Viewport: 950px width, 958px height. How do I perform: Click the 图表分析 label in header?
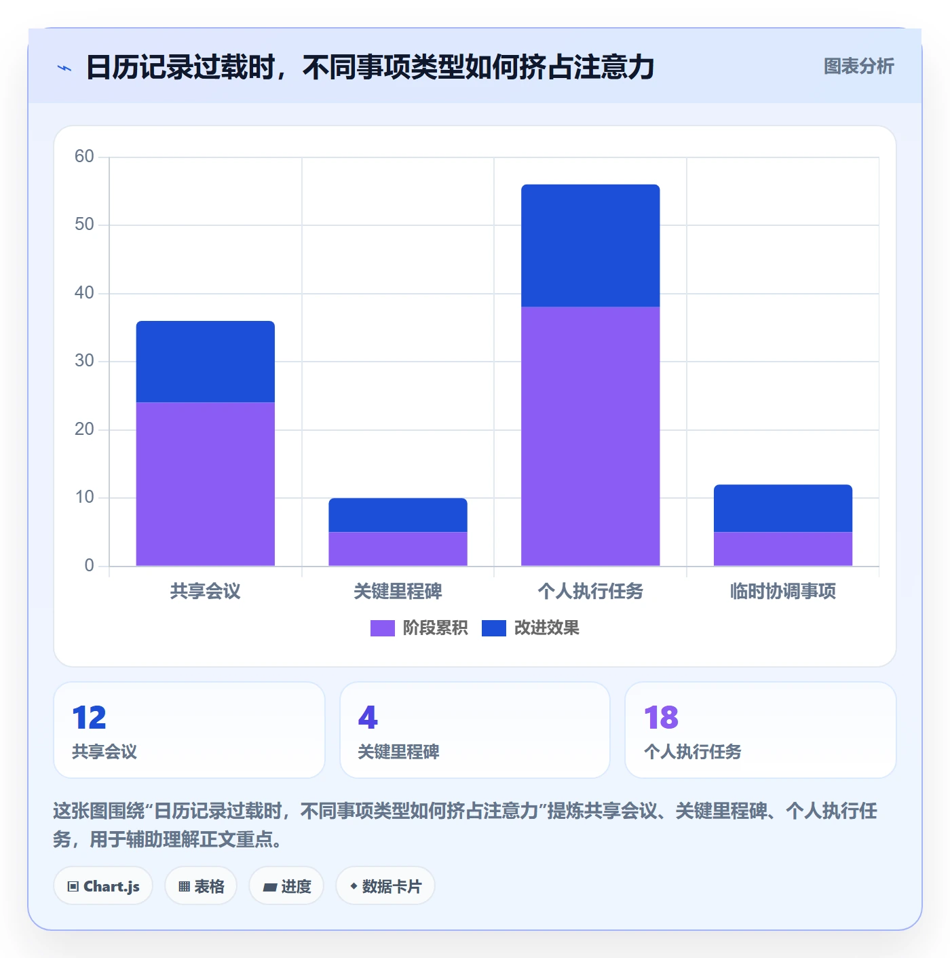858,66
